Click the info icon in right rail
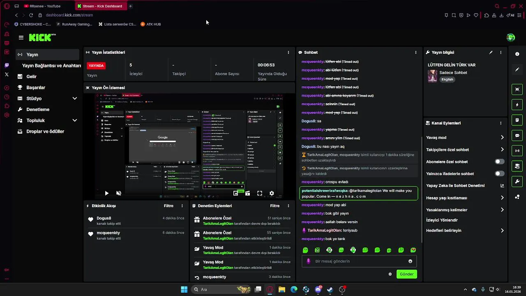 (x=517, y=54)
